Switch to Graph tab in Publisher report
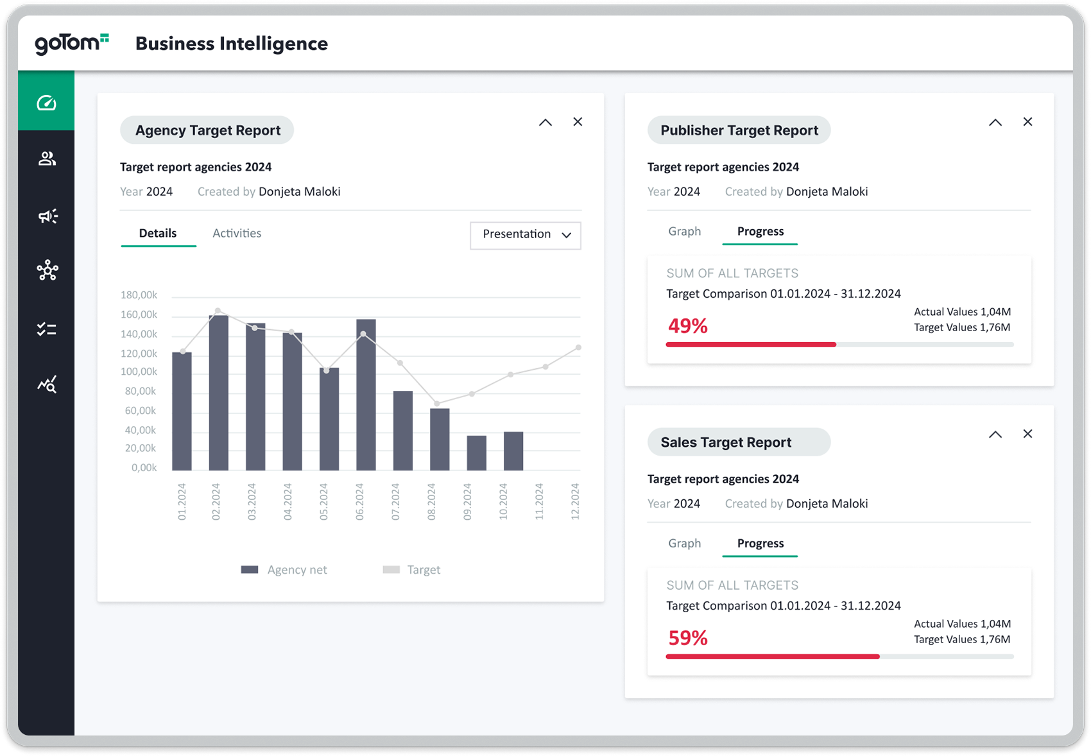This screenshot has width=1091, height=756. click(x=684, y=231)
